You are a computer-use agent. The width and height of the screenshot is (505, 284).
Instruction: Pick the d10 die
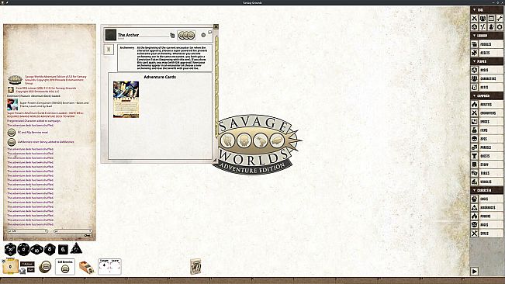pos(36,249)
